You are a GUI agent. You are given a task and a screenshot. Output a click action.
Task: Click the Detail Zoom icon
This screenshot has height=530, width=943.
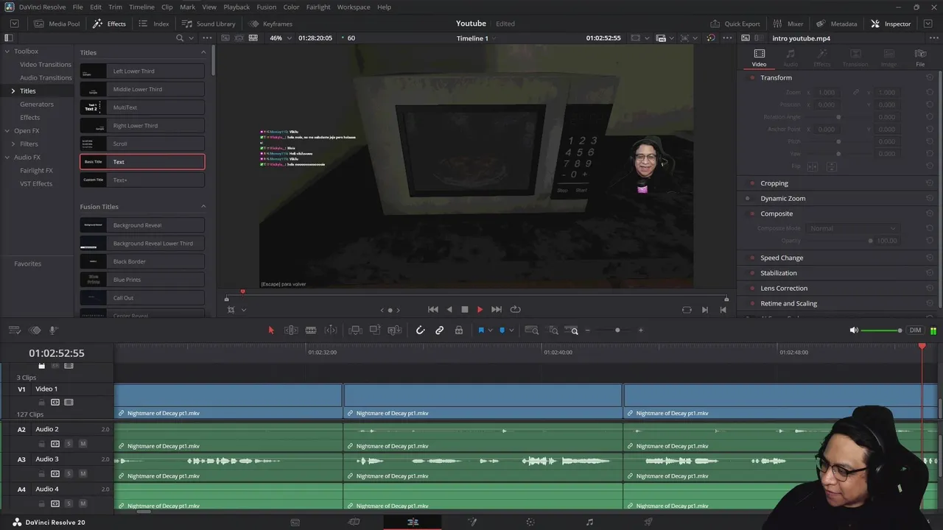552,331
